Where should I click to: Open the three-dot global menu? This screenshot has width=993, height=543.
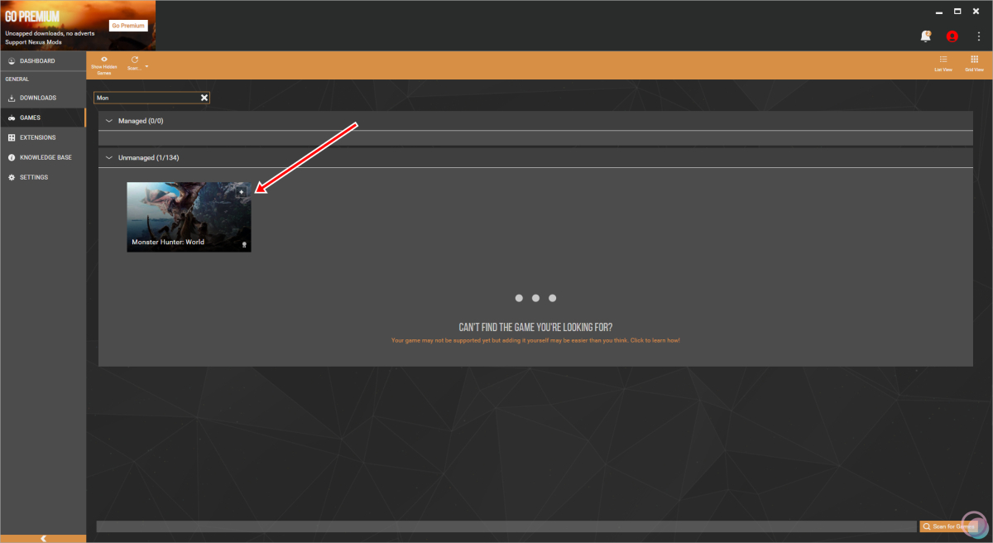[x=979, y=36]
